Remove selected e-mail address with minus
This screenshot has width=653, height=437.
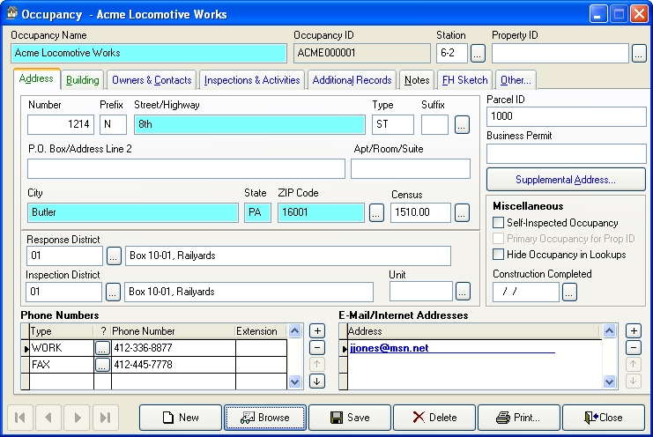click(634, 347)
